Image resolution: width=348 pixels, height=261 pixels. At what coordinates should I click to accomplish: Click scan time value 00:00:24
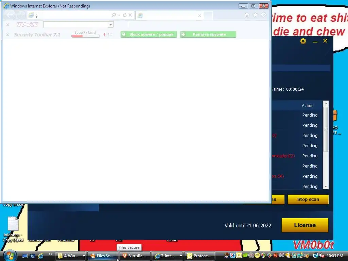[x=295, y=89]
